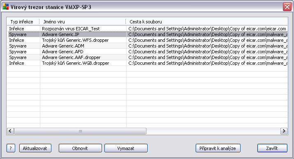Click left arrow of horizontal scrollbar

click(x=10, y=131)
